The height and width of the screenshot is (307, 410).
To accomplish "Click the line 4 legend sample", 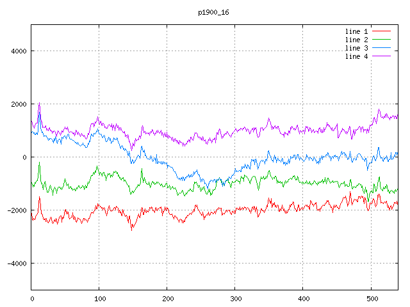I will (x=381, y=56).
